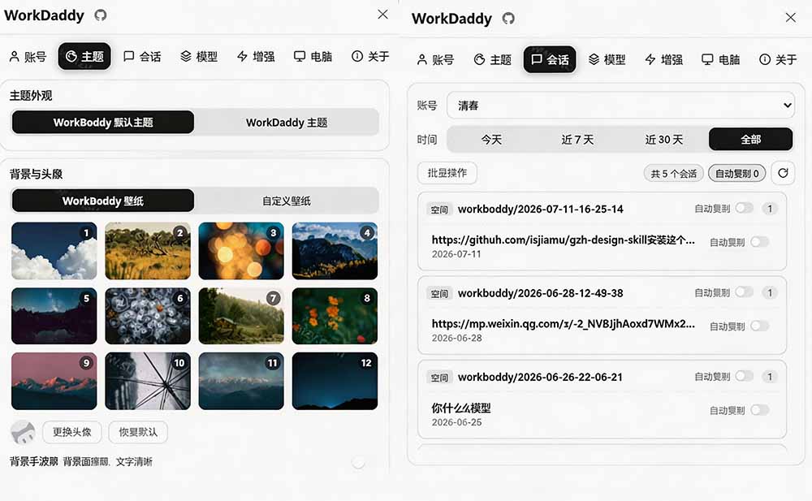Choose wallpaper 6 blue-gray flowers
The image size is (812, 501).
[148, 316]
